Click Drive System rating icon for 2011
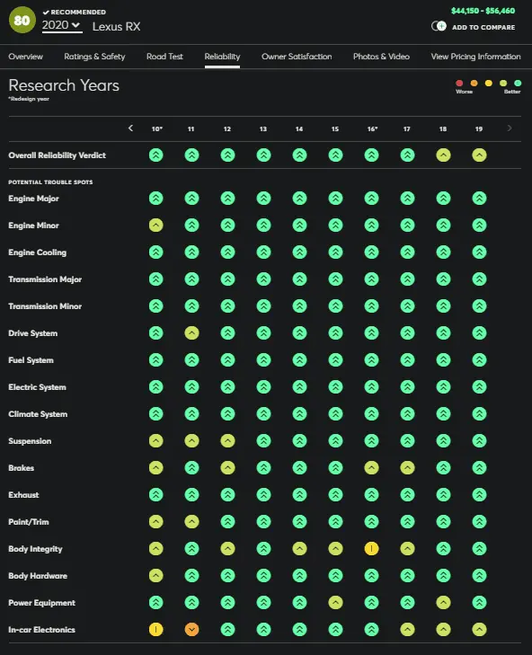532x655 pixels. coord(191,333)
